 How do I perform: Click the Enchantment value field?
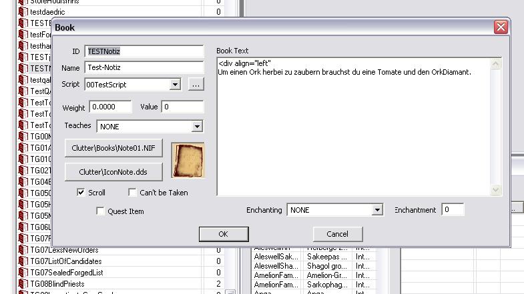pyautogui.click(x=453, y=209)
